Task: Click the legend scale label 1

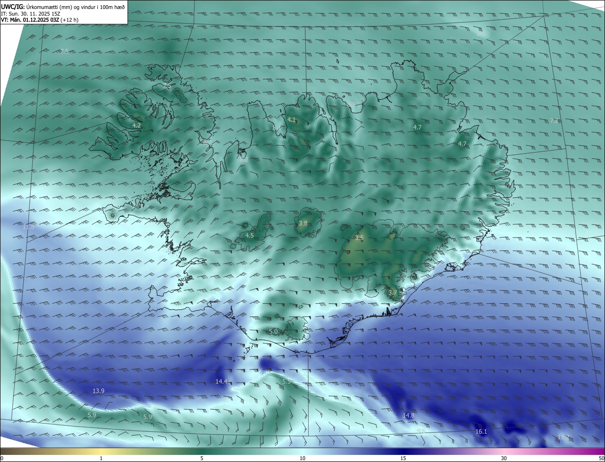Action: click(x=101, y=458)
